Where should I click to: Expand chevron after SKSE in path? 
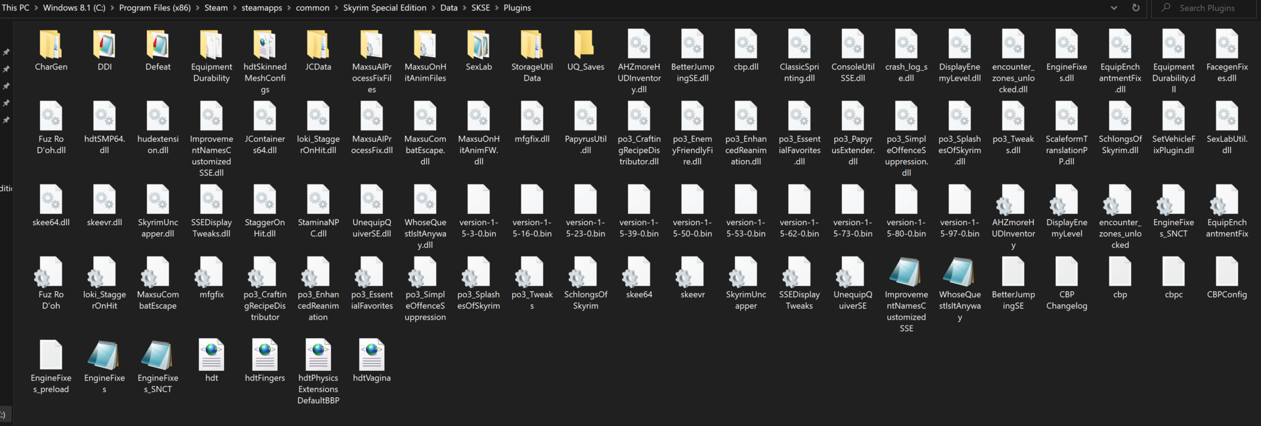(497, 8)
